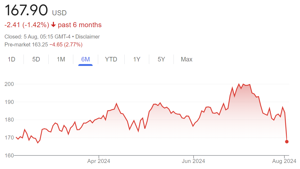Screen dimensions: 300x169
Task: Select the 5Y time range tab
Action: [x=161, y=59]
